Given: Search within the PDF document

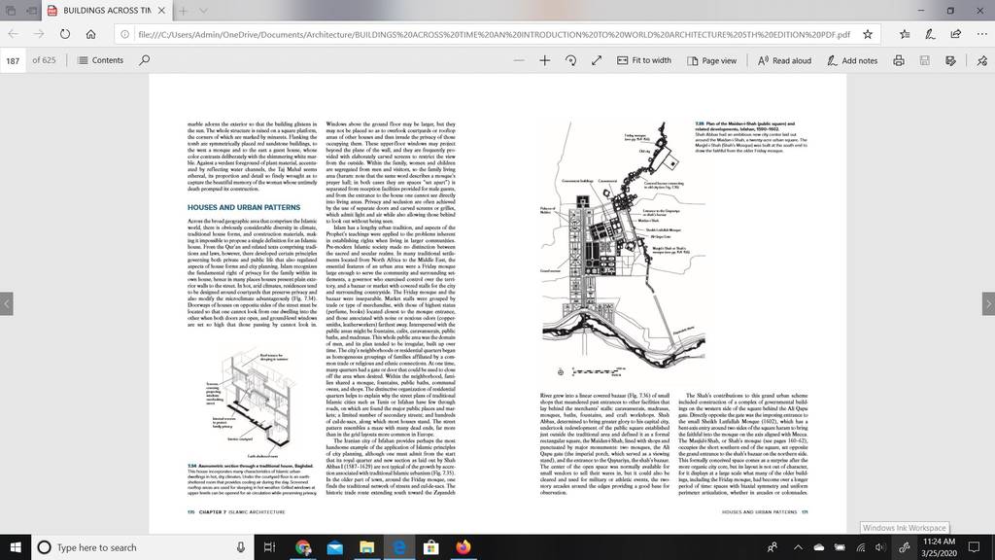Looking at the screenshot, I should tap(145, 60).
